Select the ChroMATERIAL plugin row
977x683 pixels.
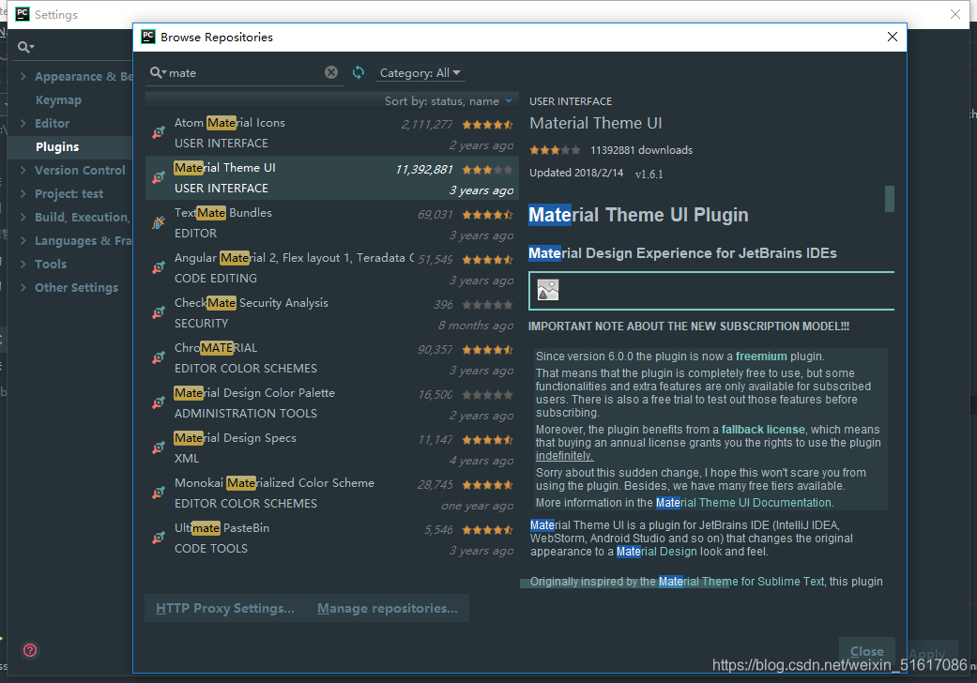point(332,358)
